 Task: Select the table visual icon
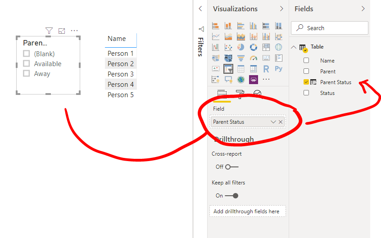pyautogui.click(x=241, y=69)
